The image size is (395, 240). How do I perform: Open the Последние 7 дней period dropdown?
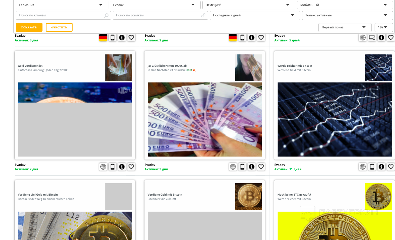255,15
